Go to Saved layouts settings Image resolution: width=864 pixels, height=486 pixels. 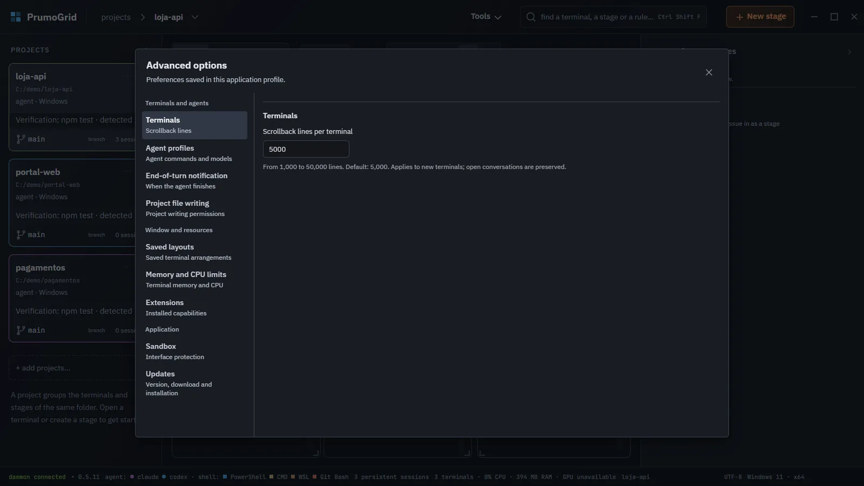coord(194,252)
